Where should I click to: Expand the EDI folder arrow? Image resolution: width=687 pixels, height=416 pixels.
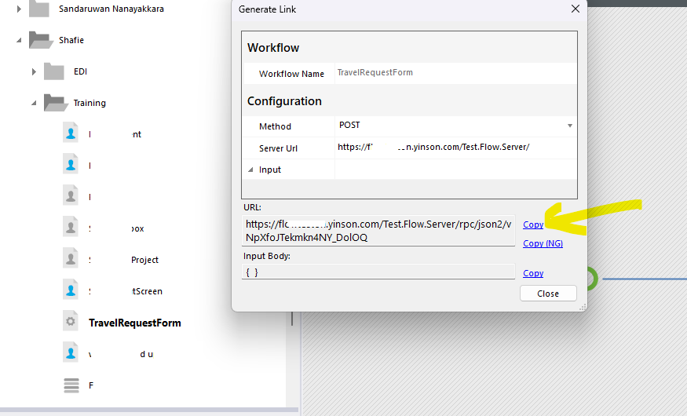(x=34, y=71)
